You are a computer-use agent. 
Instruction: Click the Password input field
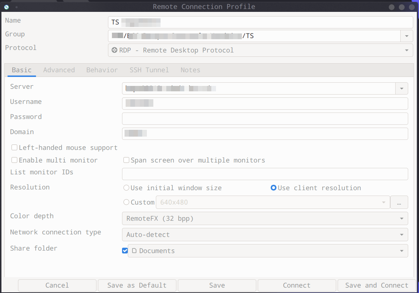(x=265, y=119)
